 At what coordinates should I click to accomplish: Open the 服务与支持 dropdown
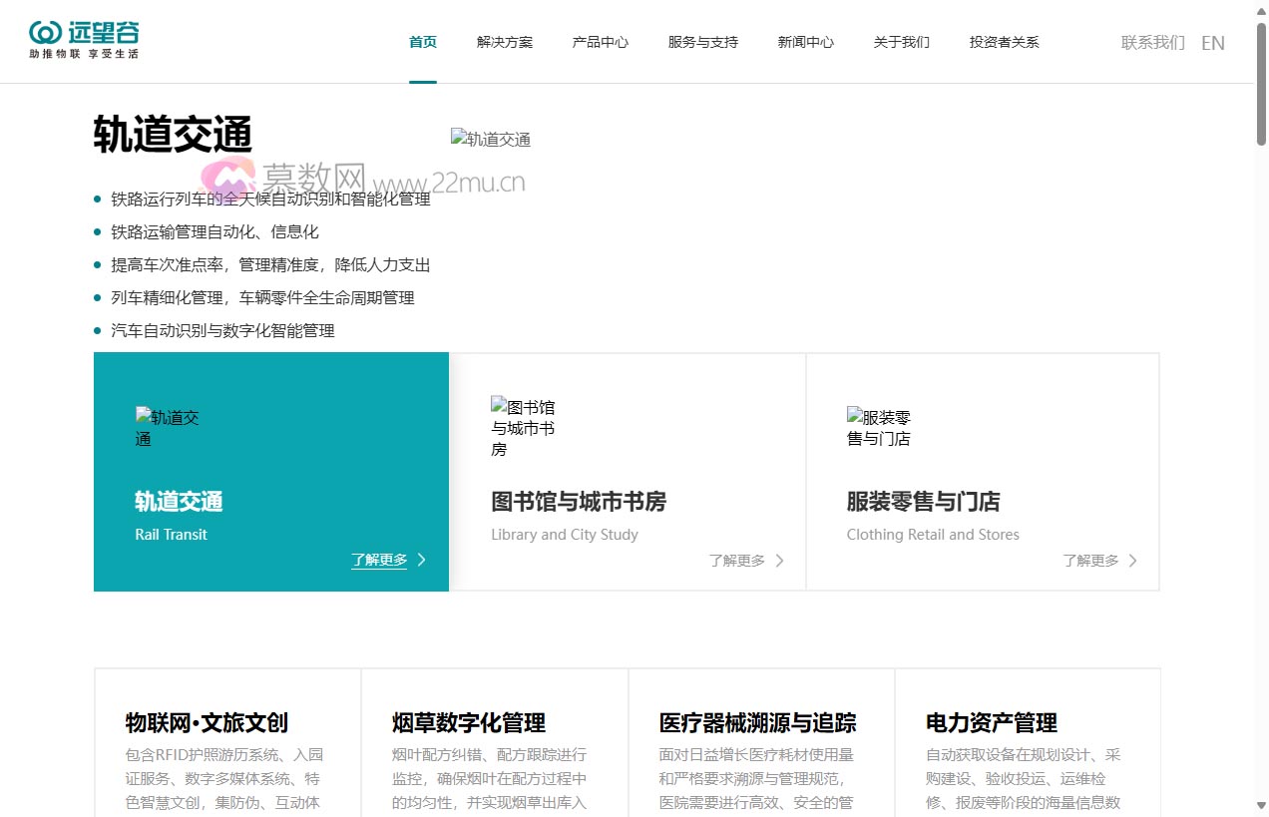pyautogui.click(x=701, y=42)
